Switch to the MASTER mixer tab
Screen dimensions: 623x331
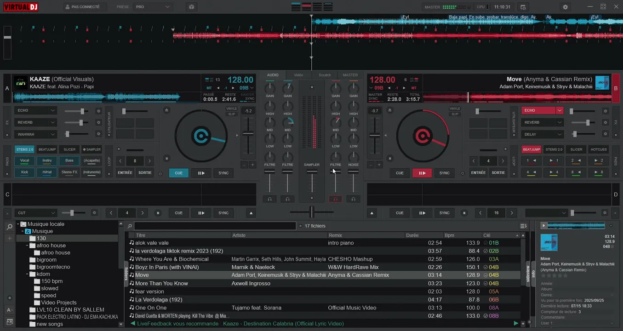pos(350,75)
